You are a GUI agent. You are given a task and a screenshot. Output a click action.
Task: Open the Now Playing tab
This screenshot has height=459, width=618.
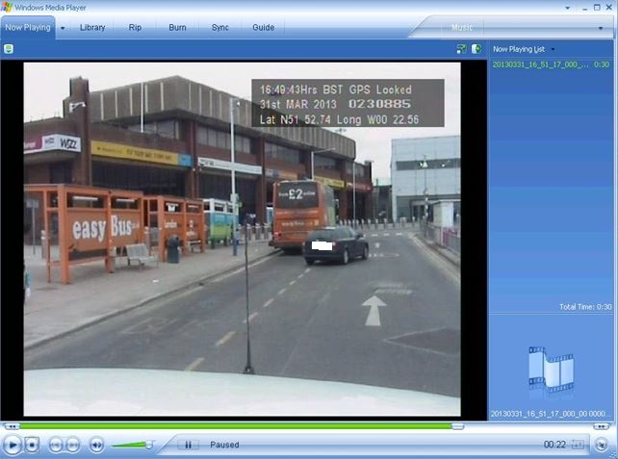click(x=28, y=28)
